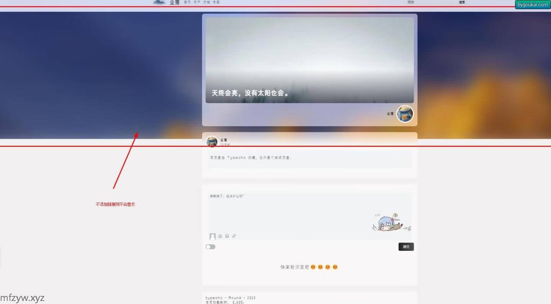Screen dimensions: 551x304
Task: Open the 关于 navigation menu item
Action: 197,2
